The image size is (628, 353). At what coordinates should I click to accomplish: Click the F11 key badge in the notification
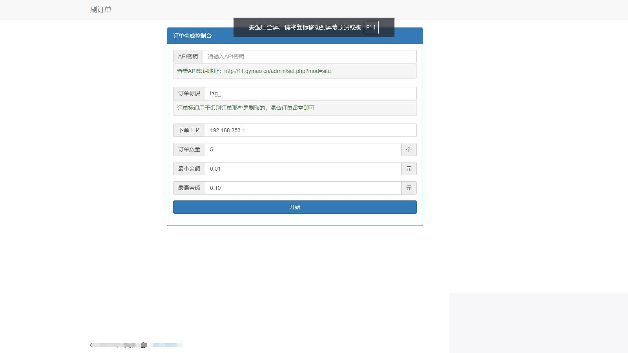371,27
